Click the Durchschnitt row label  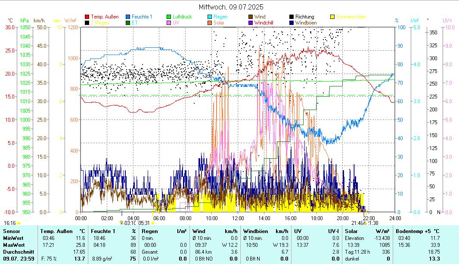(19, 252)
